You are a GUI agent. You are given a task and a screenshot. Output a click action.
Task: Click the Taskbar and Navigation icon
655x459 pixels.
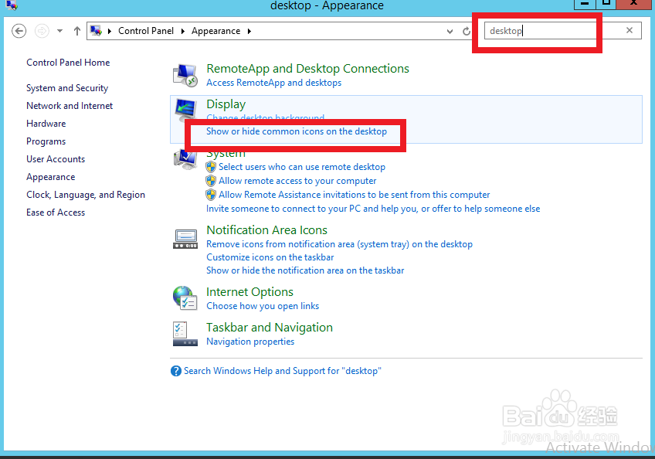click(x=185, y=334)
